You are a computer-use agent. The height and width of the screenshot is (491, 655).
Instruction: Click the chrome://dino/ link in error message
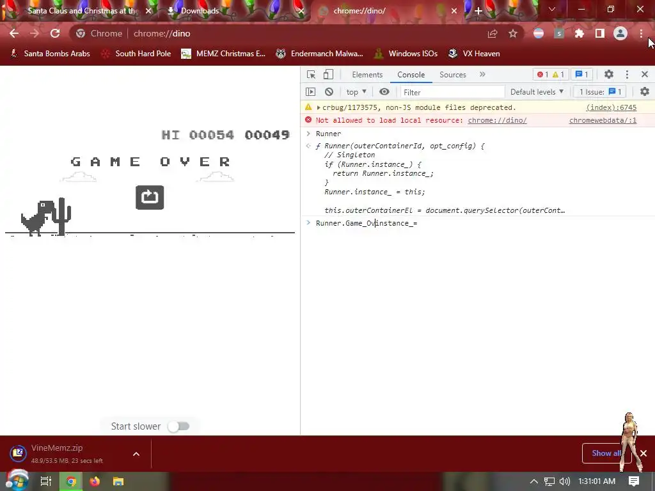pyautogui.click(x=497, y=120)
